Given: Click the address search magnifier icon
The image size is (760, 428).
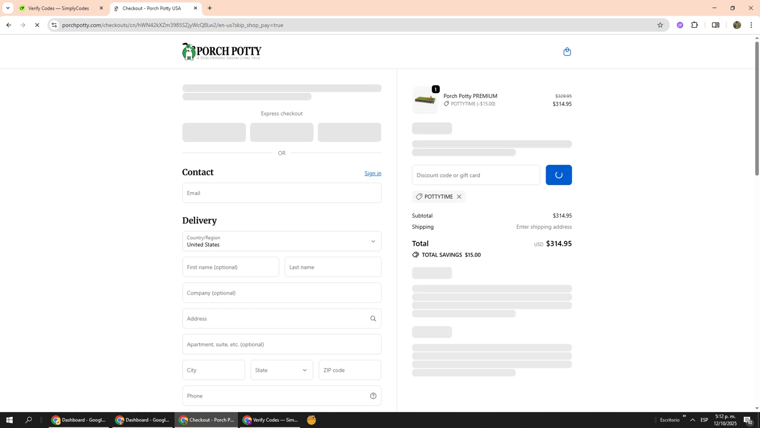Looking at the screenshot, I should pos(373,319).
